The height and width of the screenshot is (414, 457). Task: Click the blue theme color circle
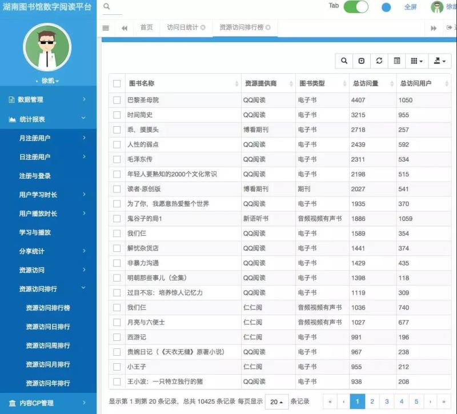coord(386,7)
